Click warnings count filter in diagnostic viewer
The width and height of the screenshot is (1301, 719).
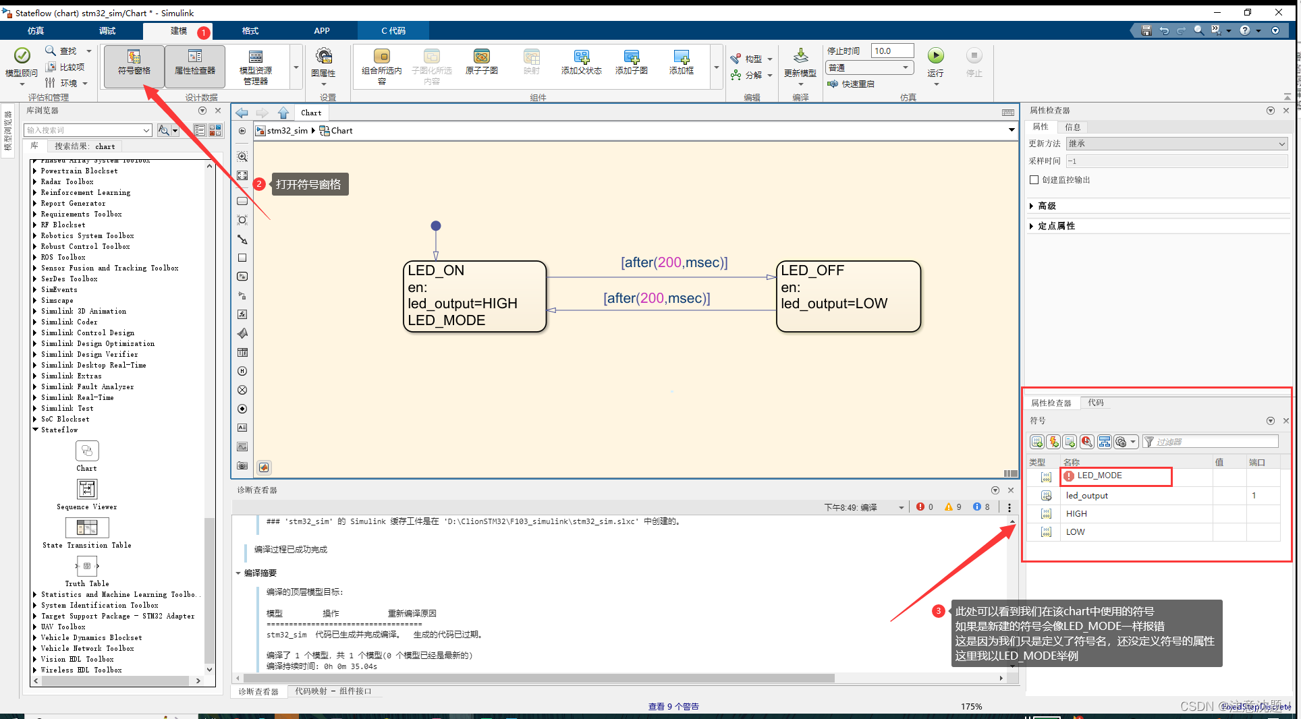(x=953, y=507)
